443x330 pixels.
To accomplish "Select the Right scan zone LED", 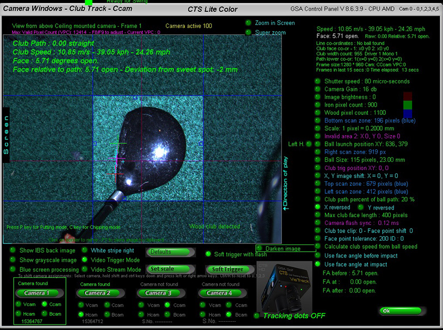I will [x=318, y=152].
